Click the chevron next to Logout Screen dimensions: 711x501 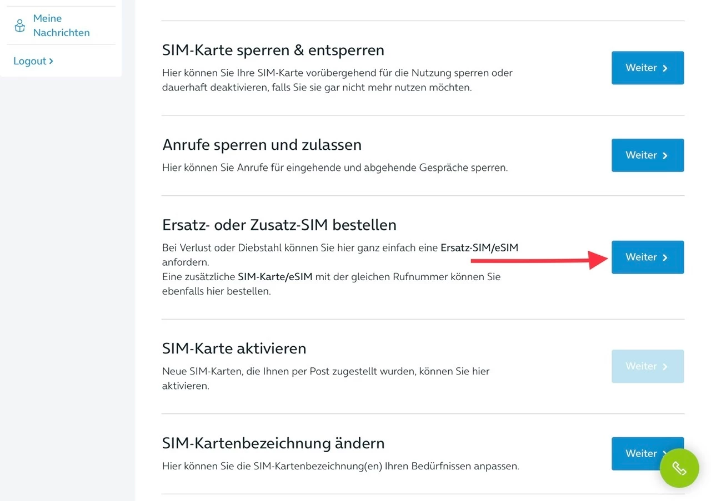(51, 61)
